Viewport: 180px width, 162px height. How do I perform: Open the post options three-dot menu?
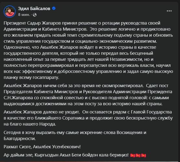click(169, 11)
